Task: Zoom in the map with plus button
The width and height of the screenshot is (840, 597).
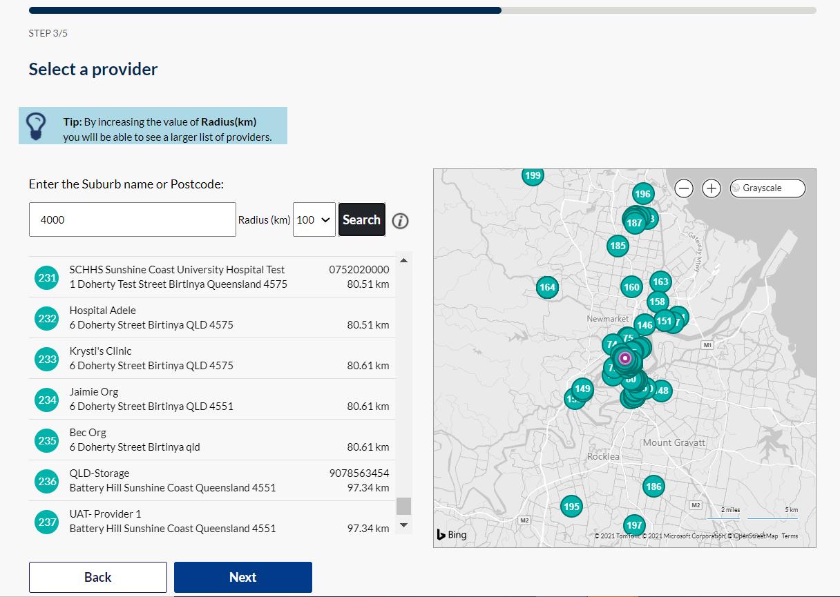Action: (712, 188)
